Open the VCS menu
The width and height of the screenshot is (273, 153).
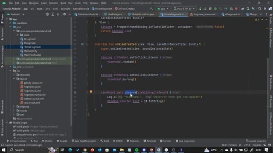85,3
